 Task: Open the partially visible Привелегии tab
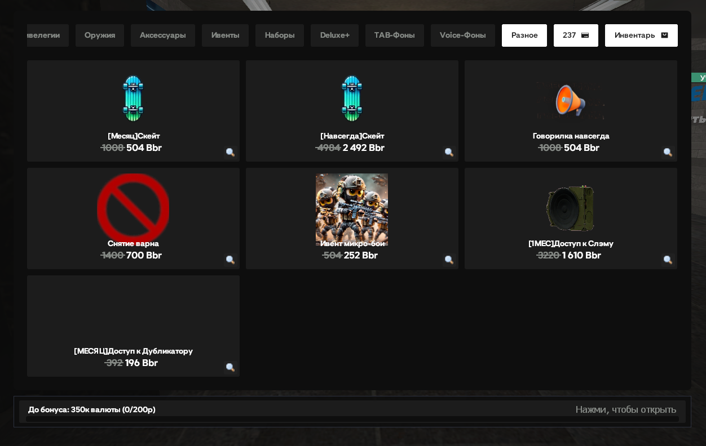click(48, 35)
